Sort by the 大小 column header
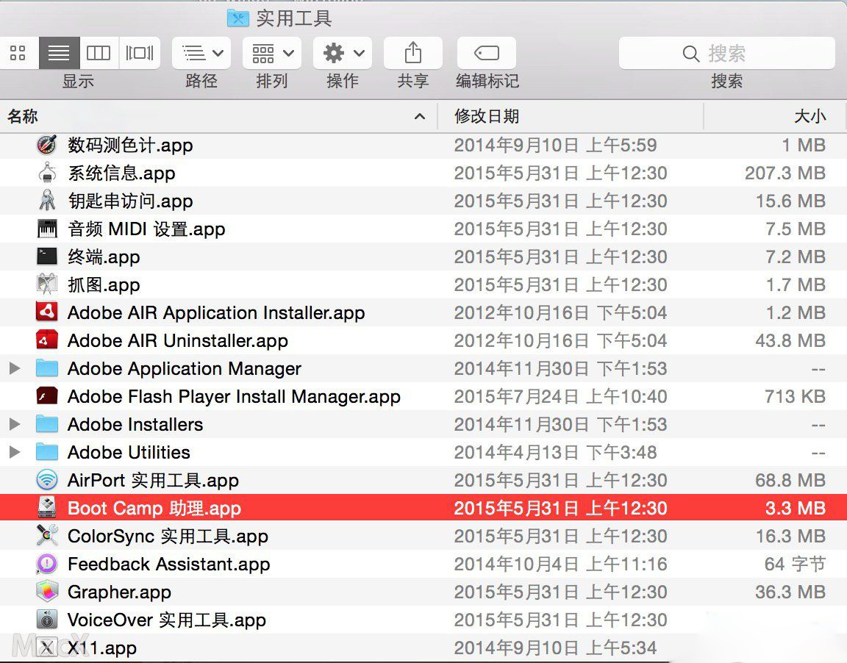 775,116
